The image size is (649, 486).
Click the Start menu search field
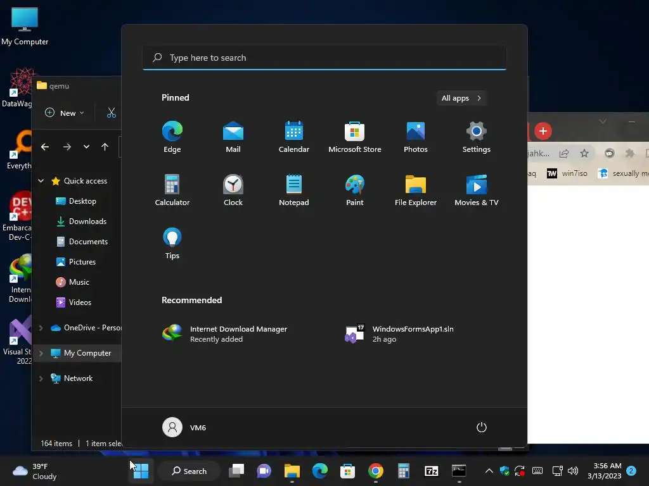pos(324,58)
